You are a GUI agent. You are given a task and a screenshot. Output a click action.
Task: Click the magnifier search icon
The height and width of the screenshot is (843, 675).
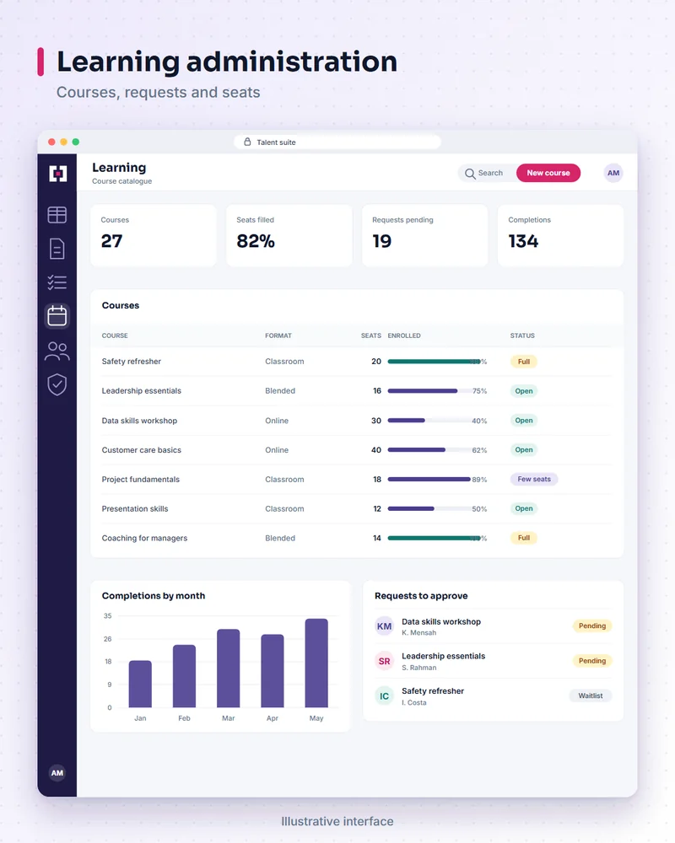point(470,173)
